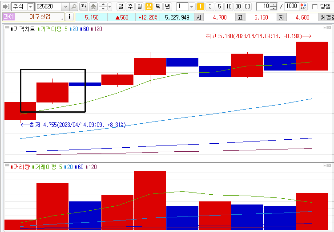Click the displayed candle count field 10

click(263, 7)
